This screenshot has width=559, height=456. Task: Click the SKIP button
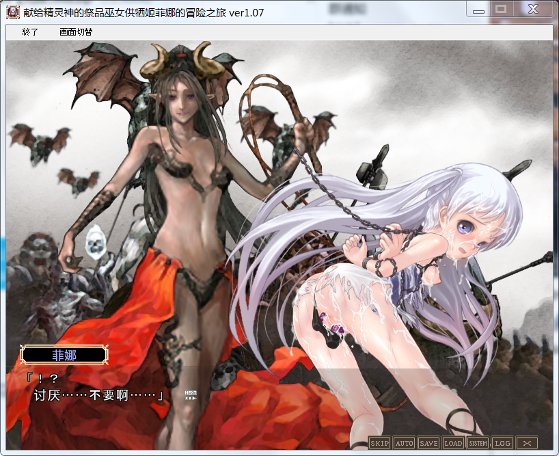point(379,443)
